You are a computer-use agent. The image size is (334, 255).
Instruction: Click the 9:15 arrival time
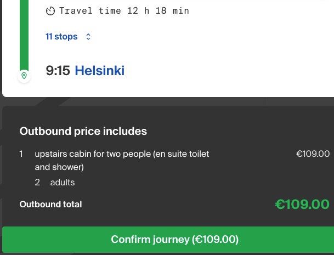coord(58,71)
